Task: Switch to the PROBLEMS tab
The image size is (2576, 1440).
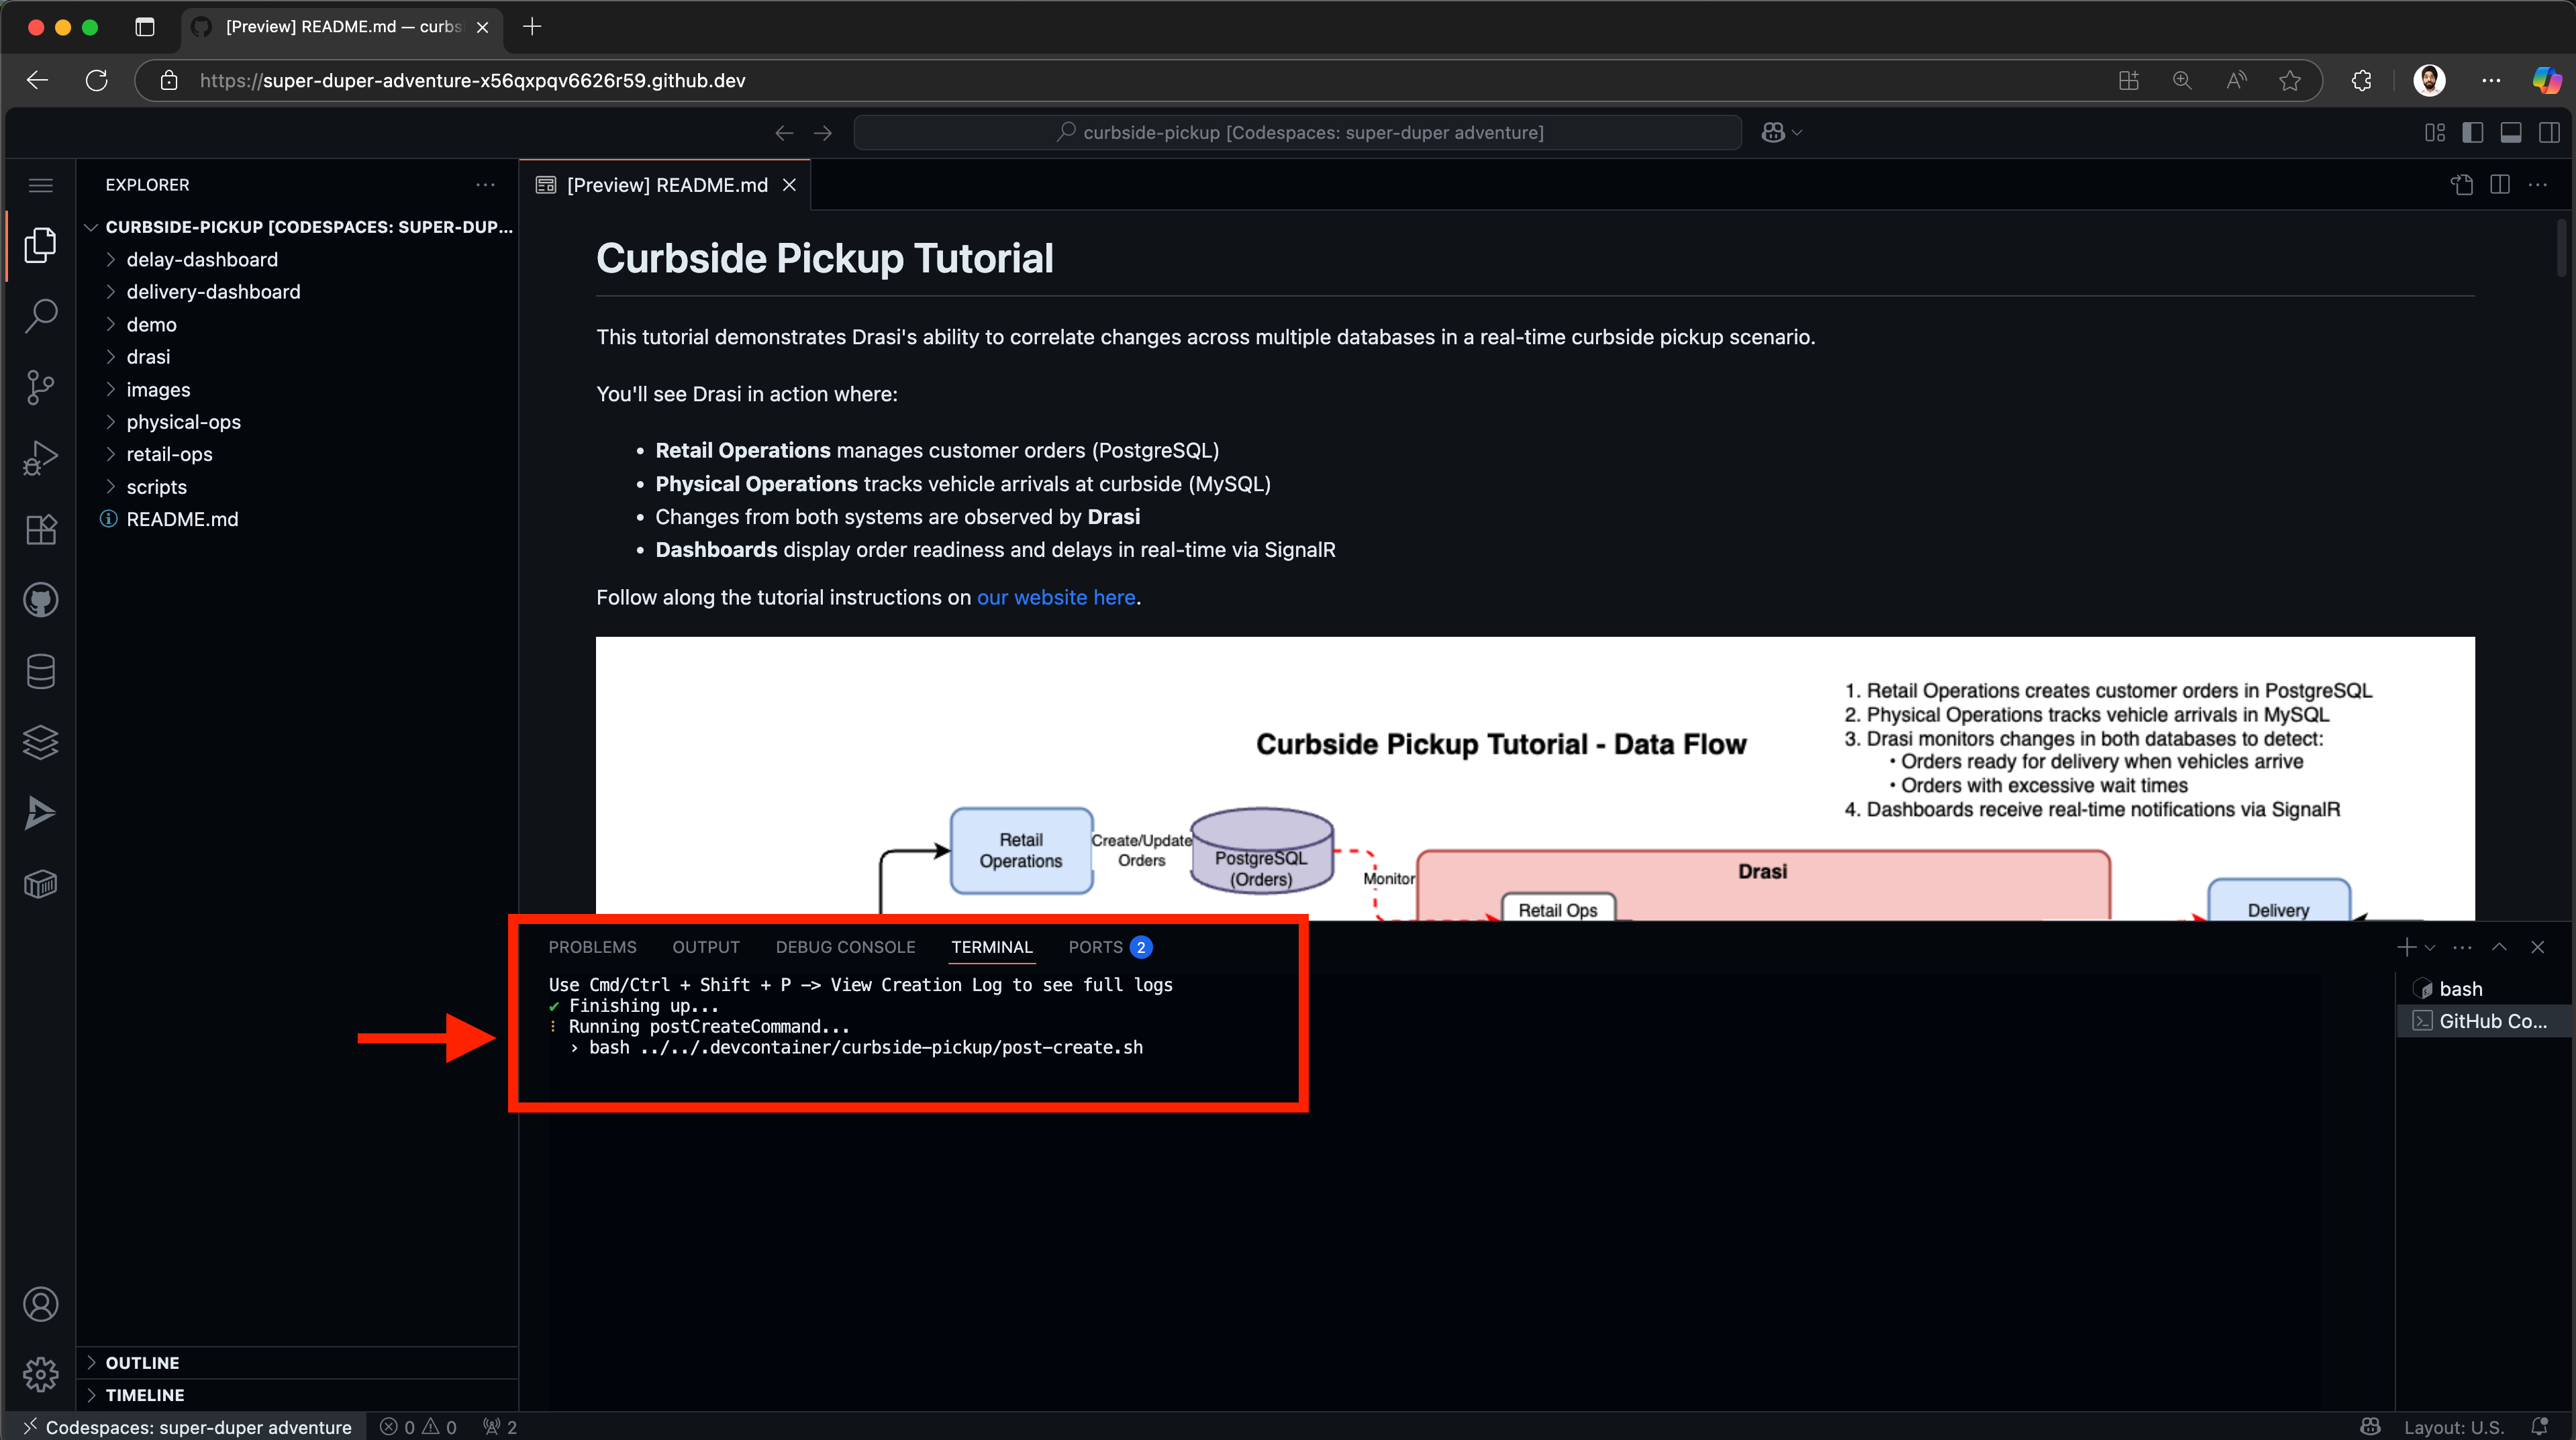Action: pos(592,947)
